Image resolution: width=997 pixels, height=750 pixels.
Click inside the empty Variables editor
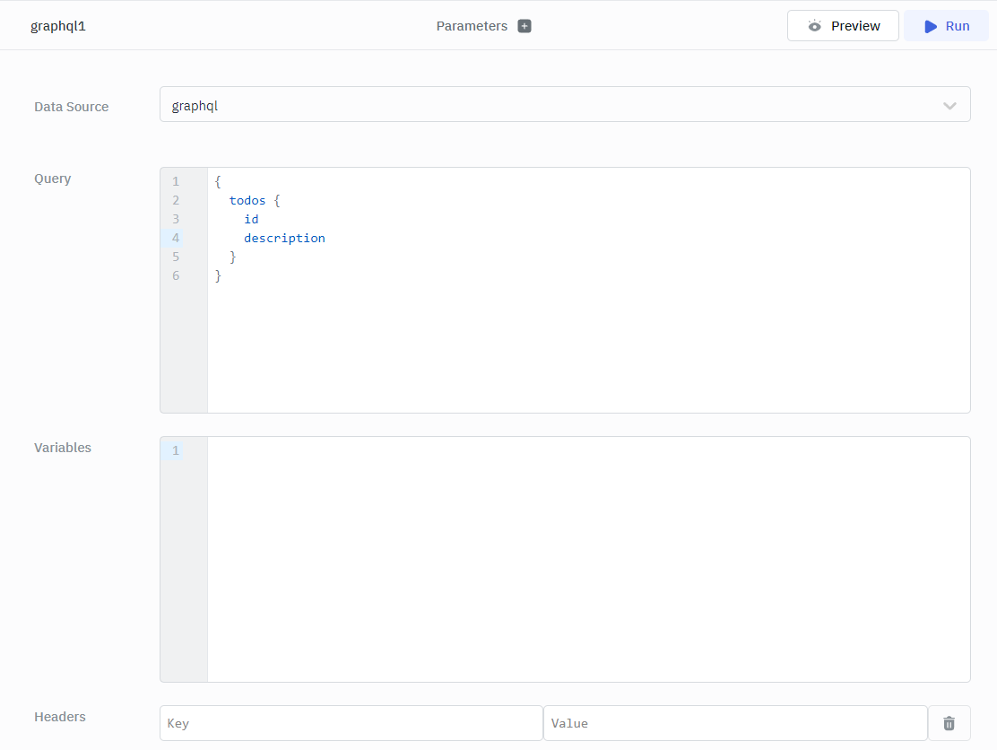(587, 558)
